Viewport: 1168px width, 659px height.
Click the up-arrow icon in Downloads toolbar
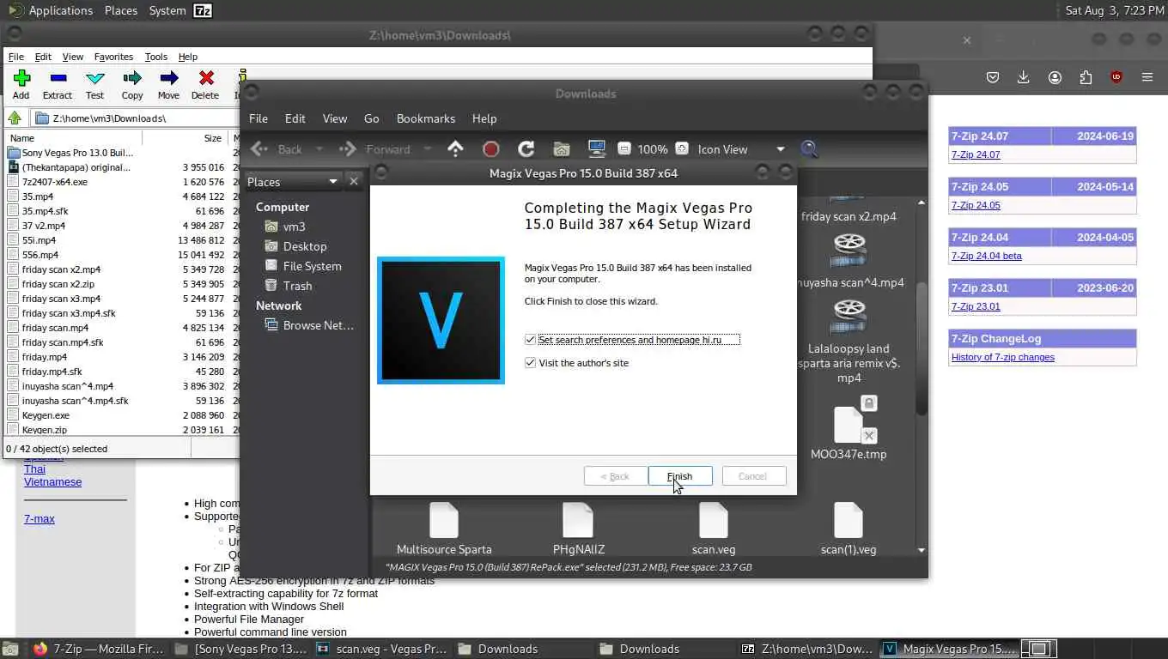coord(455,149)
